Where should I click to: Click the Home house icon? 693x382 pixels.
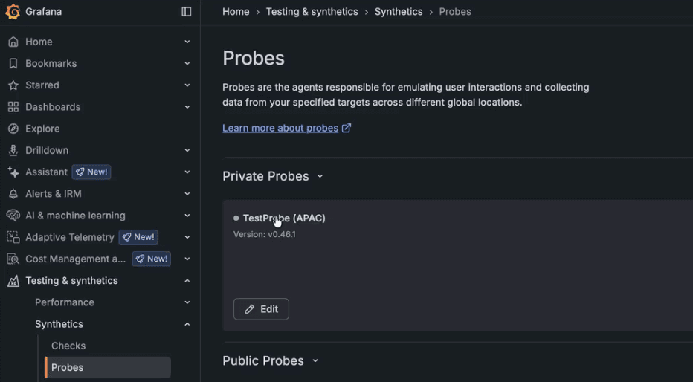(x=13, y=42)
